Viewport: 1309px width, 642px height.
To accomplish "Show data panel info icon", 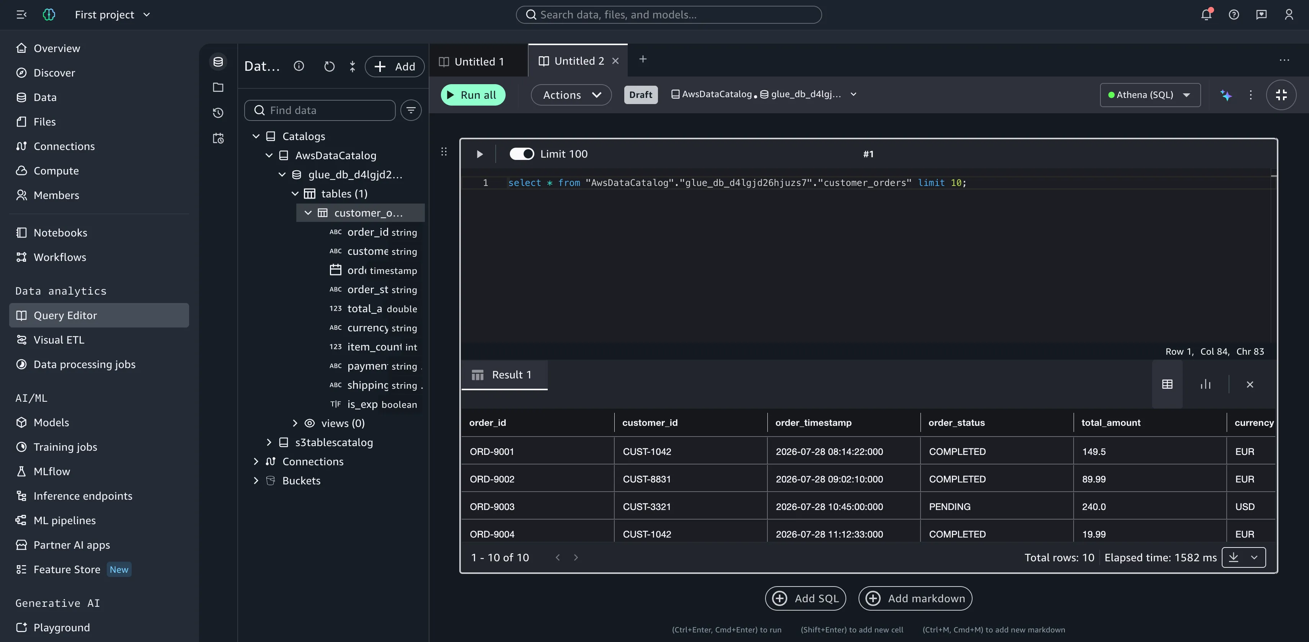I will pyautogui.click(x=299, y=66).
